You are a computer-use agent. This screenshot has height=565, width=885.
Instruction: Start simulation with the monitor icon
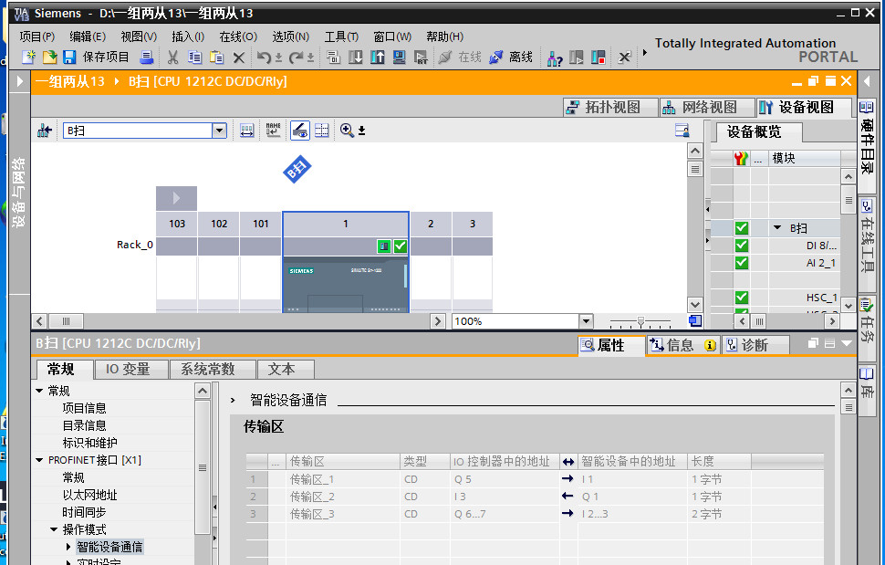[x=400, y=57]
